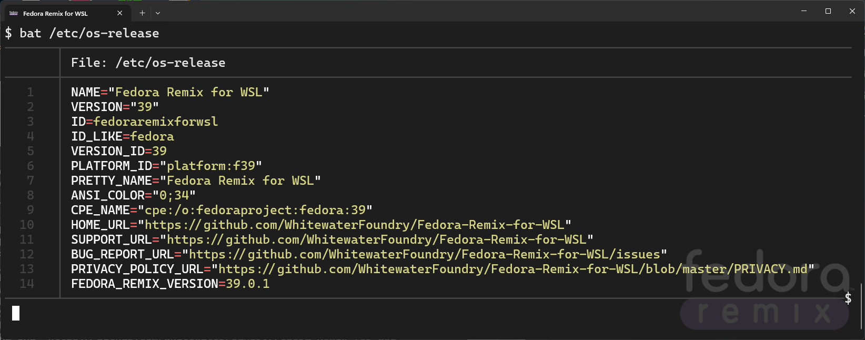Click the HOME_URL GitHub link
Screen dimensions: 865x340
click(x=355, y=225)
